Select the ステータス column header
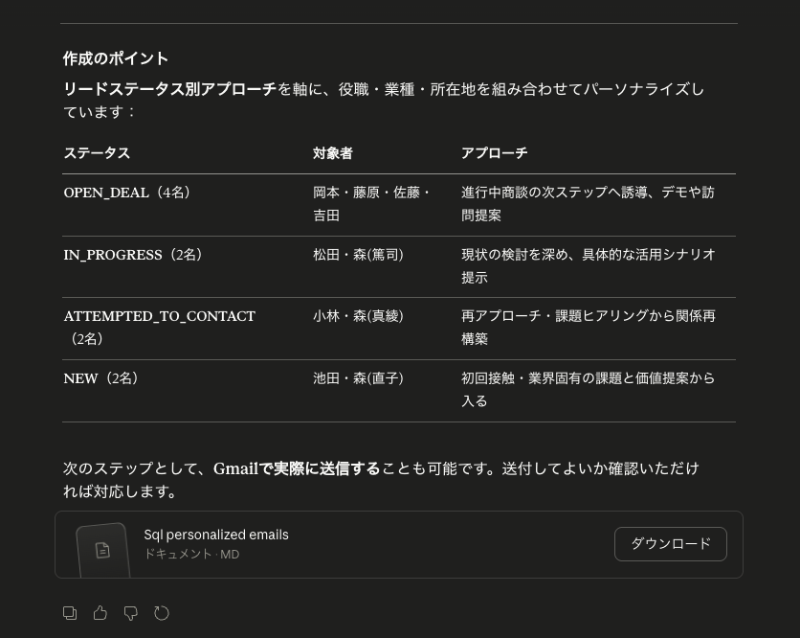This screenshot has height=638, width=800. point(97,153)
